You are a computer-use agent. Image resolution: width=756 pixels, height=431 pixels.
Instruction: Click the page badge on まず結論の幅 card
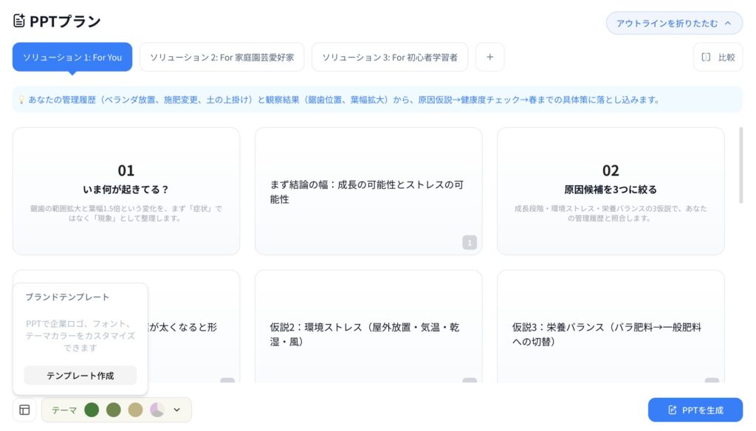470,242
